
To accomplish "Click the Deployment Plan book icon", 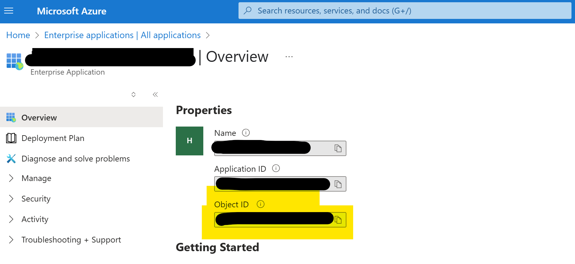I will 11,138.
